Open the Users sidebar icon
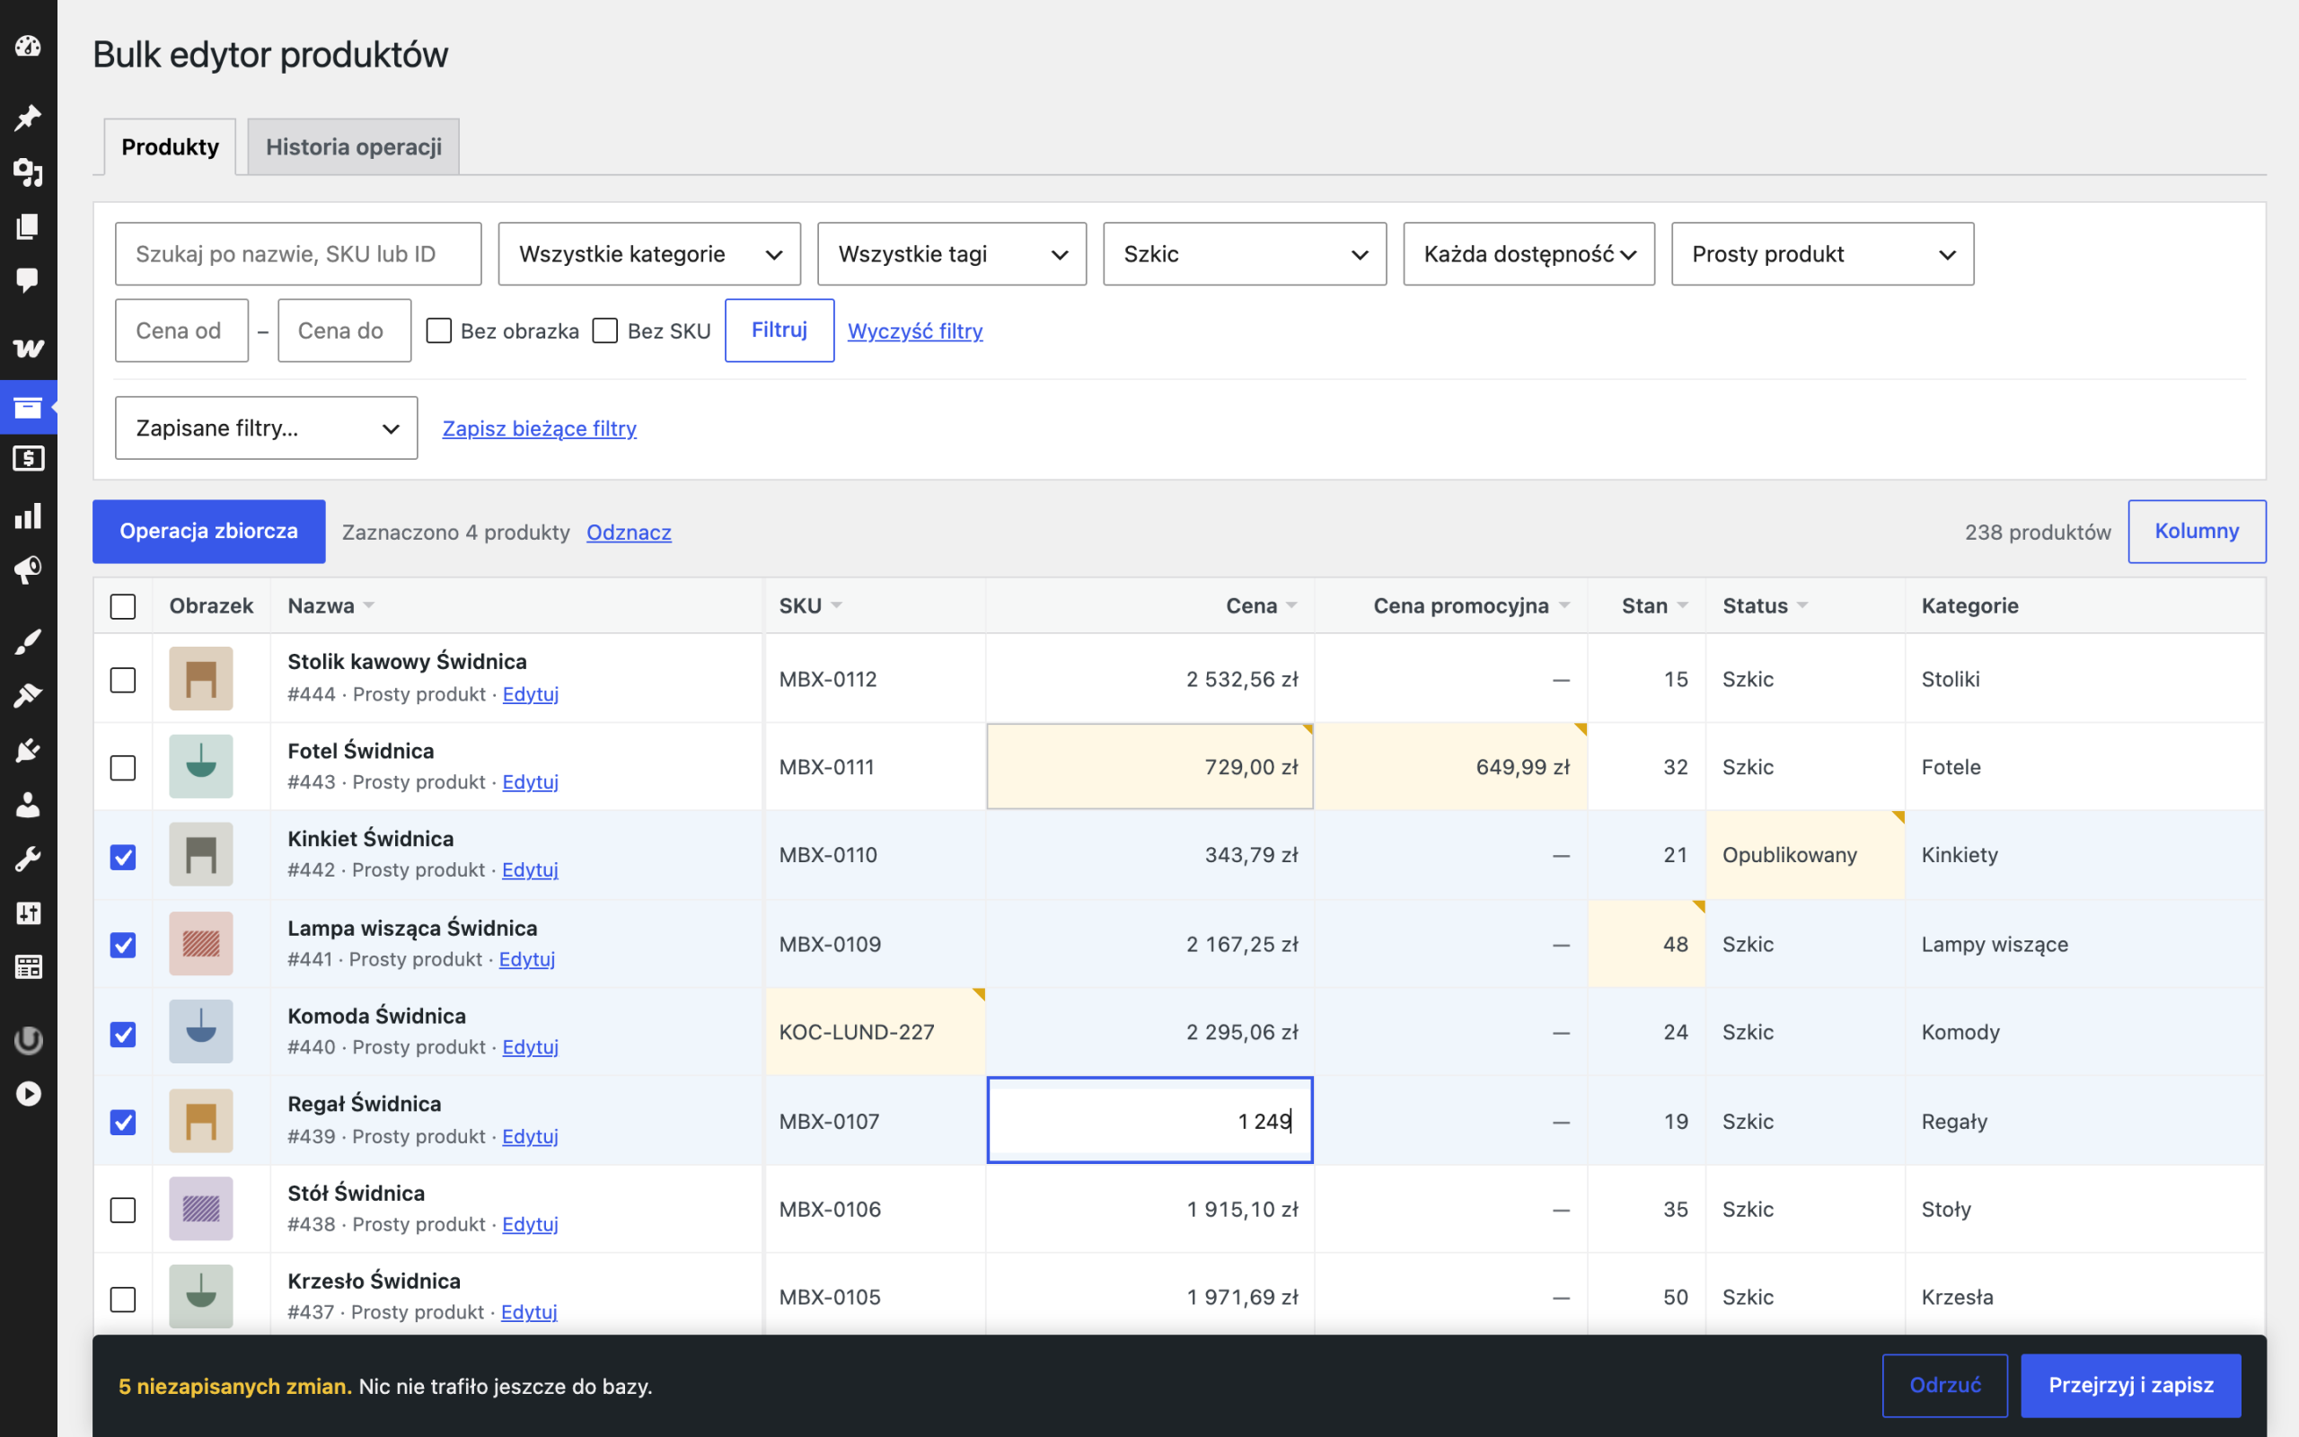This screenshot has height=1437, width=2299. click(x=28, y=805)
